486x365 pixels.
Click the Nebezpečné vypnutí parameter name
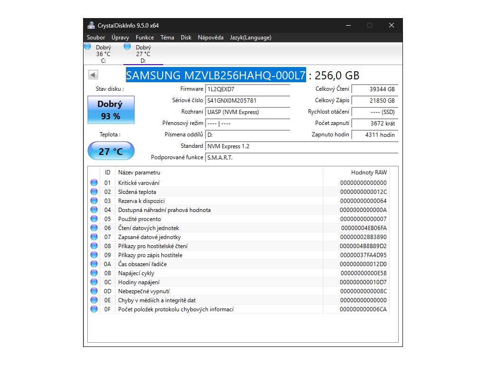pos(144,291)
